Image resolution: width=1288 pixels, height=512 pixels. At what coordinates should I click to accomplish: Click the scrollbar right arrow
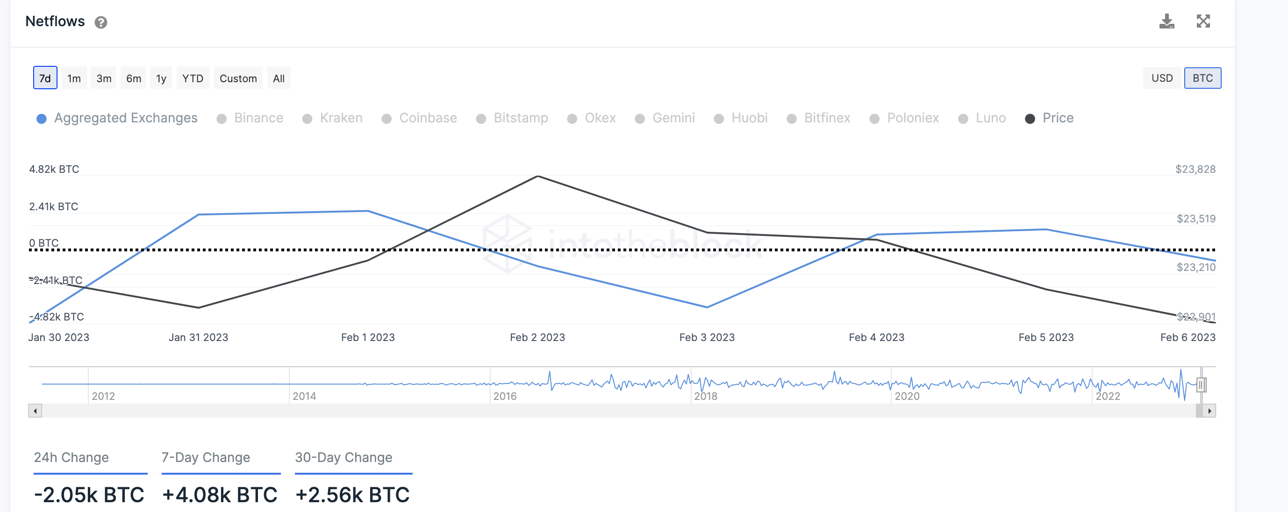[1209, 411]
